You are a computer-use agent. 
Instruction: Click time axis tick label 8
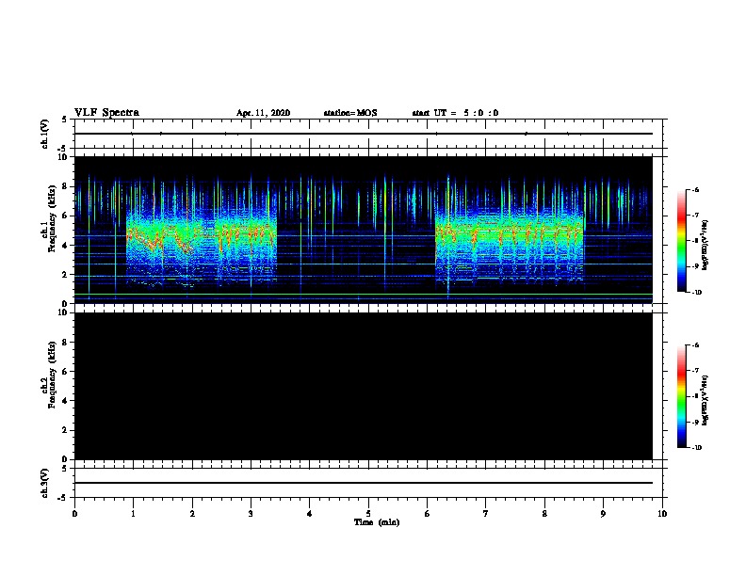544,514
